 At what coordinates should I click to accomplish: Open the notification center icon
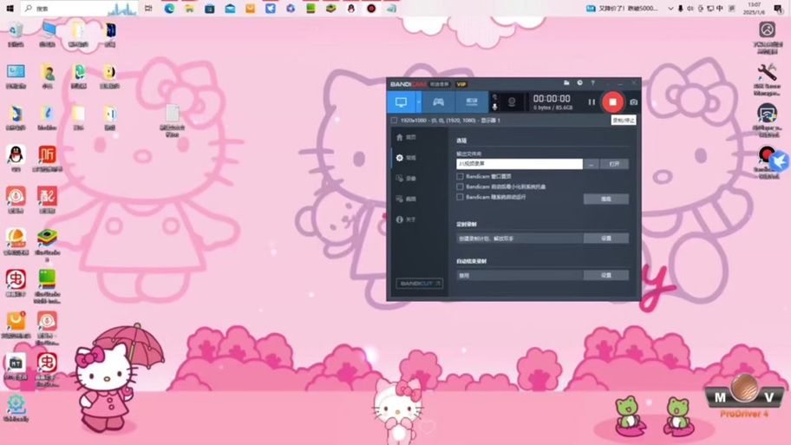(x=778, y=8)
